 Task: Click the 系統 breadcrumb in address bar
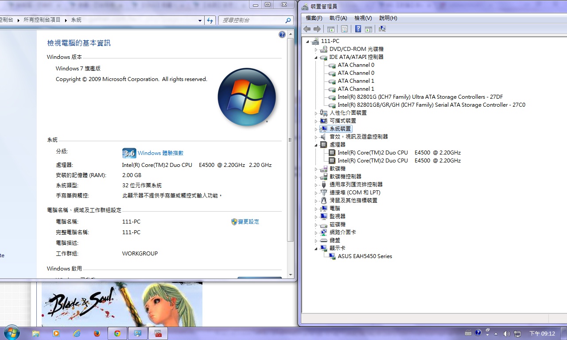click(76, 20)
